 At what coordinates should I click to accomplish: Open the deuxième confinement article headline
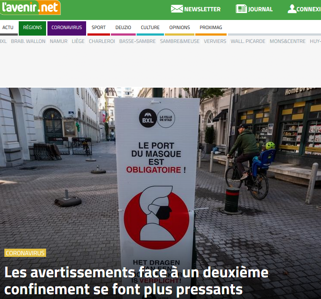point(136,281)
